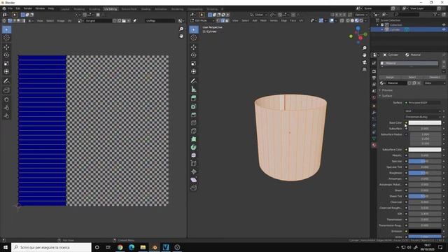Select the Pinch tool in UV editor toolbar
The width and height of the screenshot is (448, 252).
point(6,116)
